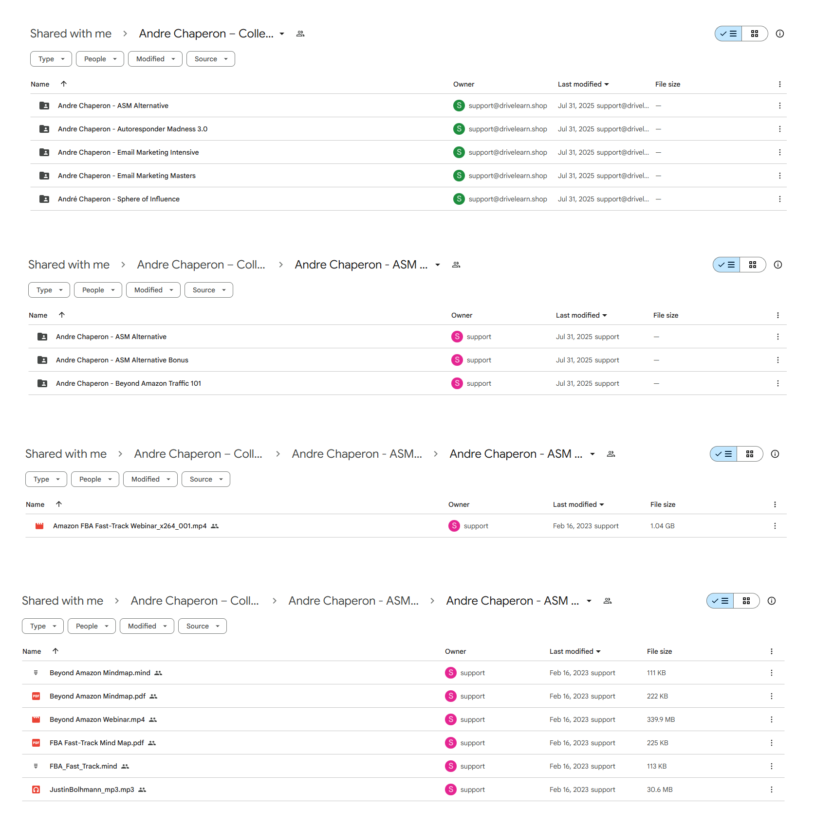The height and width of the screenshot is (825, 814).
Task: Open Type filter in the second panel
Action: 49,290
